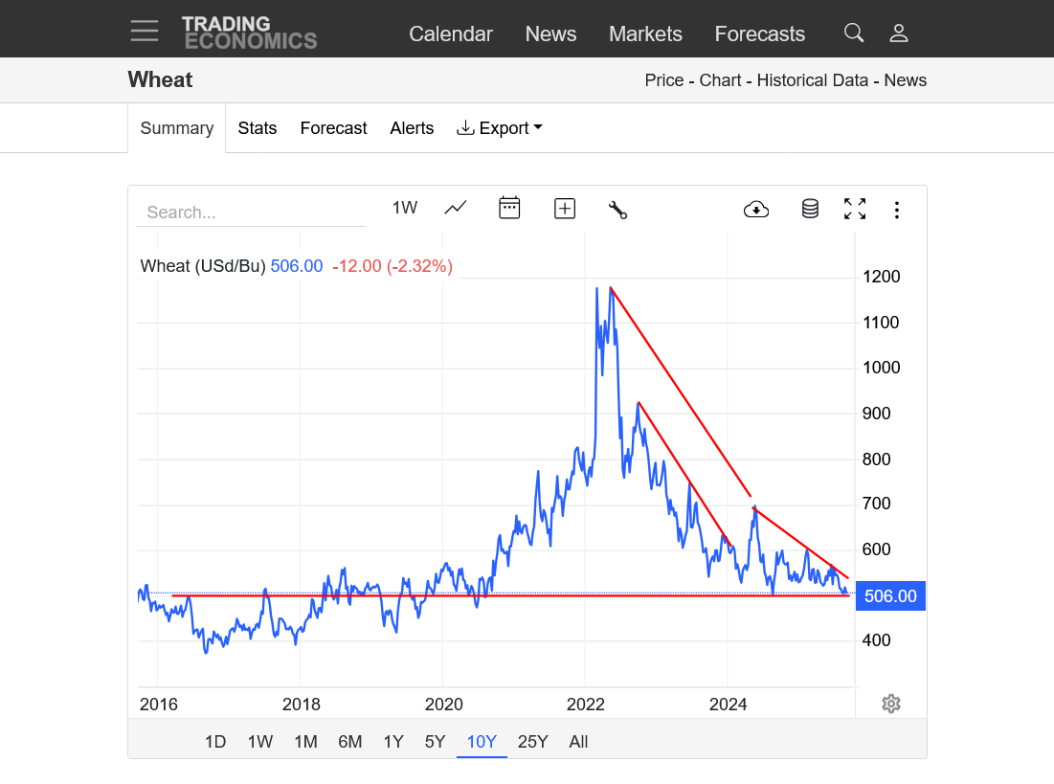This screenshot has height=784, width=1054.
Task: Expand chart to fullscreen
Action: [x=854, y=209]
